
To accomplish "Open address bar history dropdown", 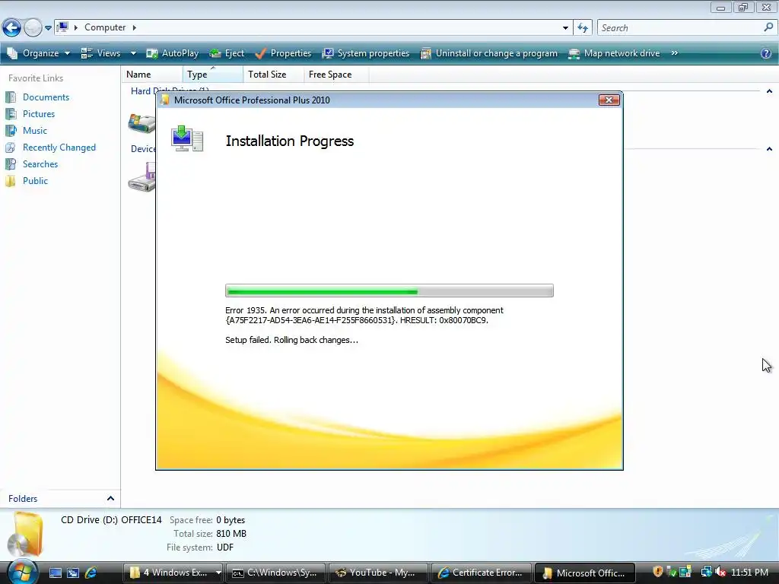I will coord(565,28).
